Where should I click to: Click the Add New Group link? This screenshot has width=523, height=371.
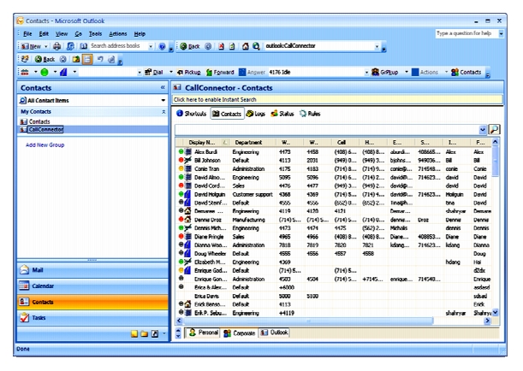pos(45,144)
